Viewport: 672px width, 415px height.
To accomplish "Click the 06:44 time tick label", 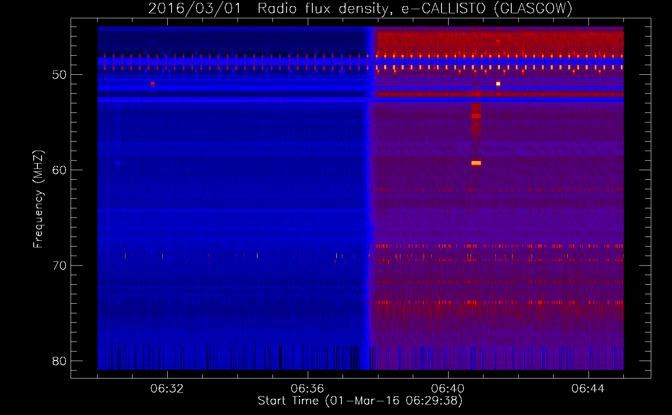I will point(588,389).
